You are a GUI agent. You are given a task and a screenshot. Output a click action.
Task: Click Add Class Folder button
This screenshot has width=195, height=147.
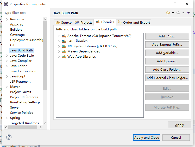167,69
